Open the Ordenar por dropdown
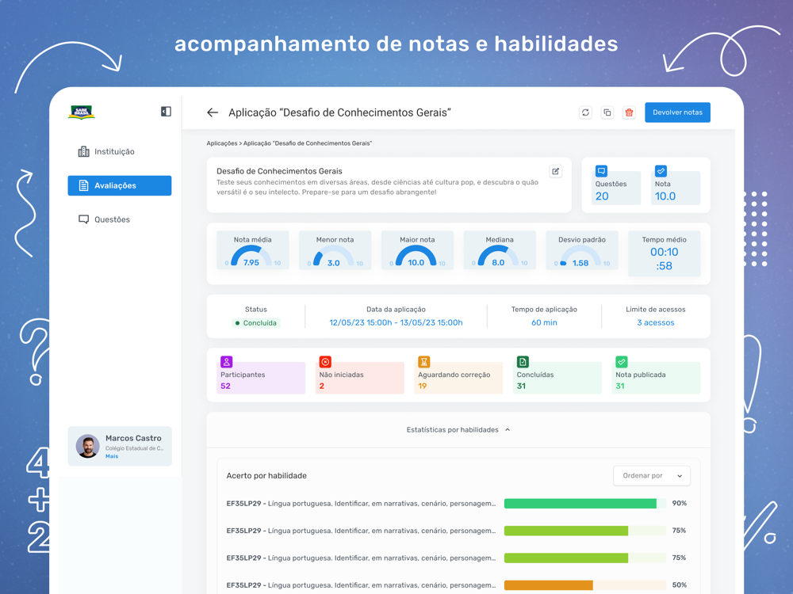The width and height of the screenshot is (793, 594). tap(651, 476)
